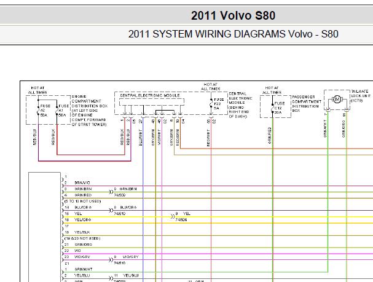This screenshot has width=373, height=282.
Task: Click "74/609" under the 9 GRN/BRN splice
Action: click(x=120, y=195)
